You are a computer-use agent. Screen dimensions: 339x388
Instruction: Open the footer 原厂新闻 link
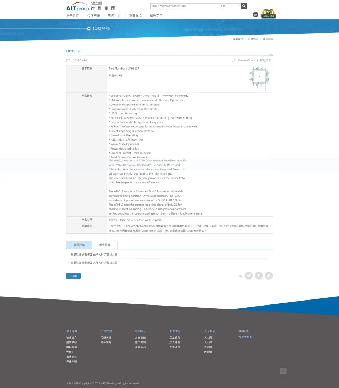tap(140, 342)
